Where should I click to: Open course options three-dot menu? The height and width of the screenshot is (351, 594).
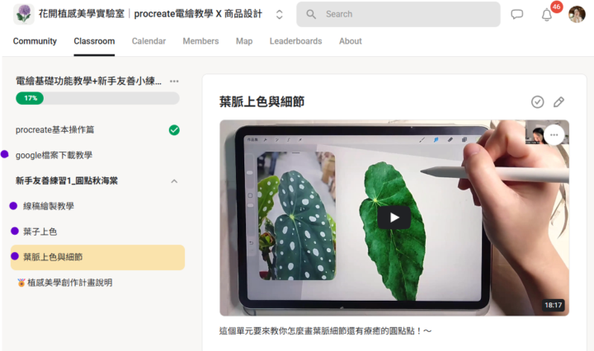pyautogui.click(x=174, y=82)
